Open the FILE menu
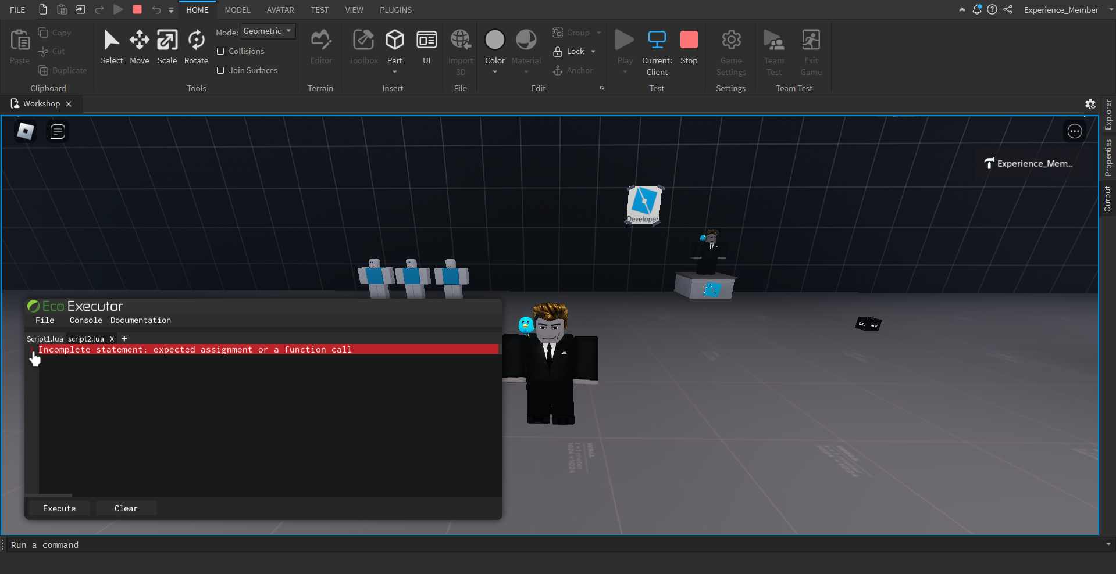Image resolution: width=1116 pixels, height=574 pixels. coord(17,10)
